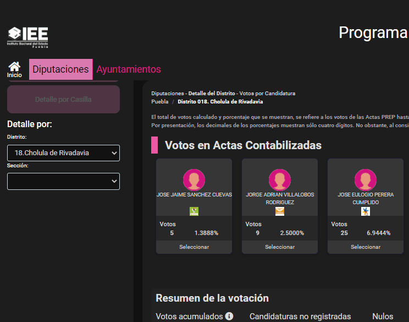Image resolution: width=409 pixels, height=322 pixels.
Task: Click the Nulos label
Action: (383, 316)
